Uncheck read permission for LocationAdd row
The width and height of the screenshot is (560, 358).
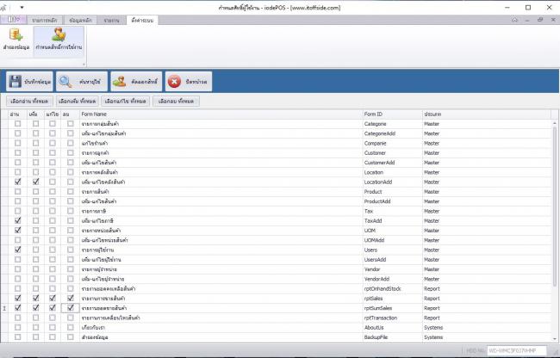17,182
